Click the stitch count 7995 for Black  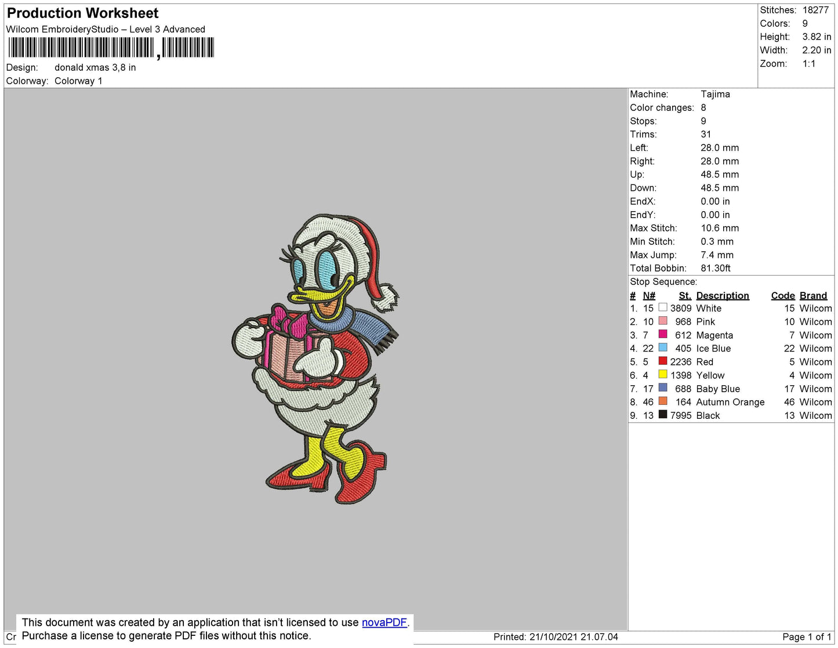[x=681, y=415]
